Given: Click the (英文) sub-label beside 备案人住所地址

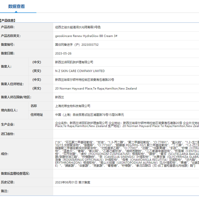Looking at the screenshot, I should pyautogui.click(x=37, y=88).
